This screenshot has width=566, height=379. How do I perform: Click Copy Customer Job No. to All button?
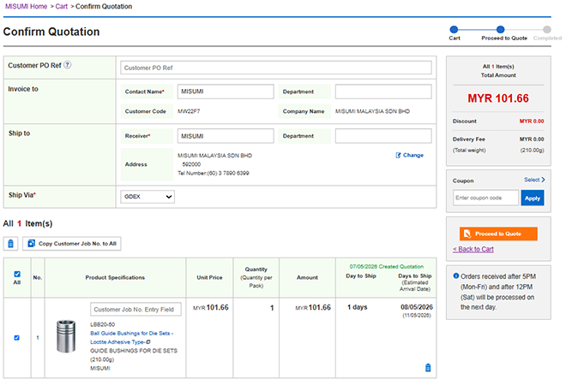point(72,244)
